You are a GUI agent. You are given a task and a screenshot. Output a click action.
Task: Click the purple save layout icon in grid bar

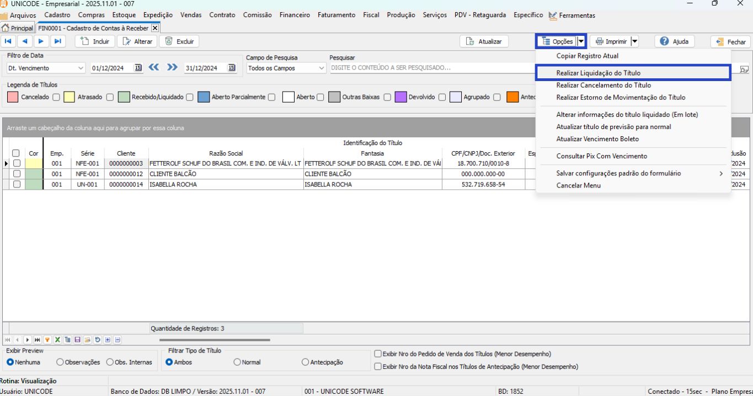(x=78, y=340)
